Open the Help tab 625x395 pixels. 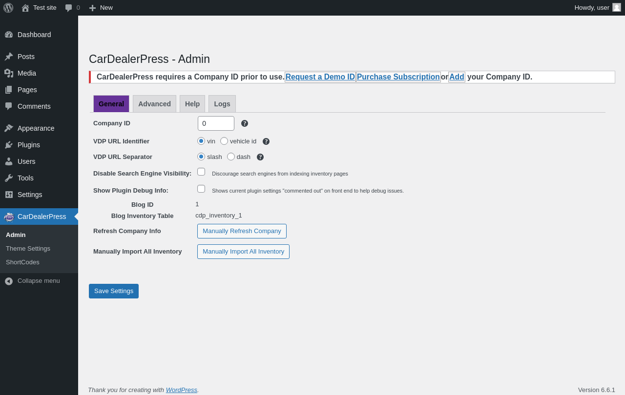click(x=192, y=104)
